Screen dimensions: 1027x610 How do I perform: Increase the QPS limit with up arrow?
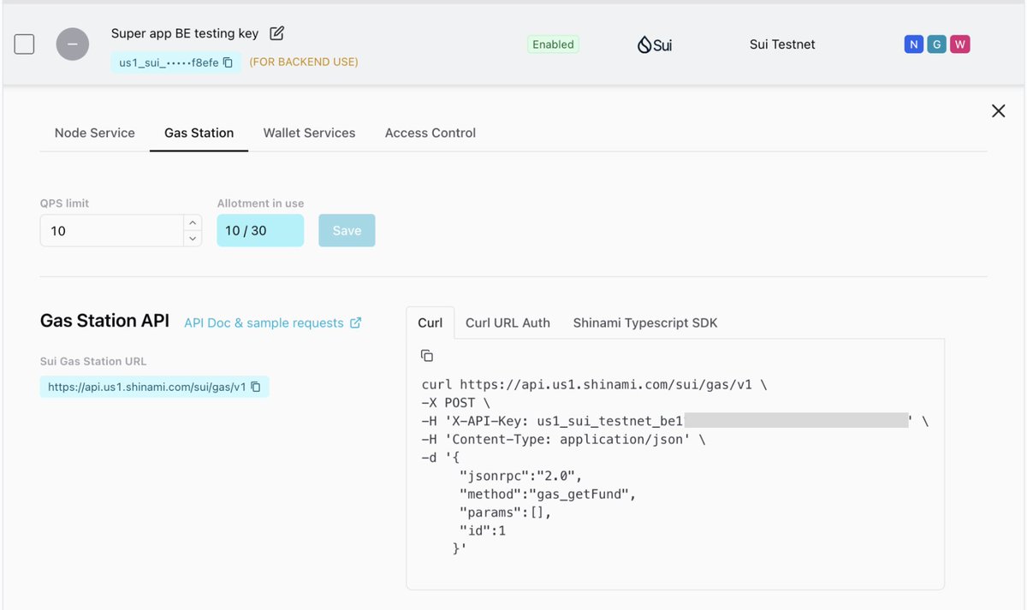(x=193, y=222)
